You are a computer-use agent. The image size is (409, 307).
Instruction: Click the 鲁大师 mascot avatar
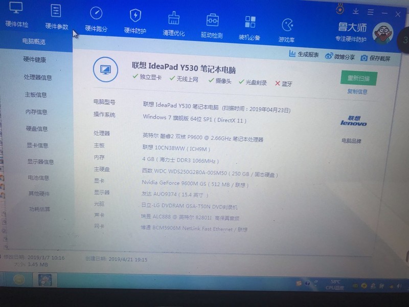(x=382, y=33)
